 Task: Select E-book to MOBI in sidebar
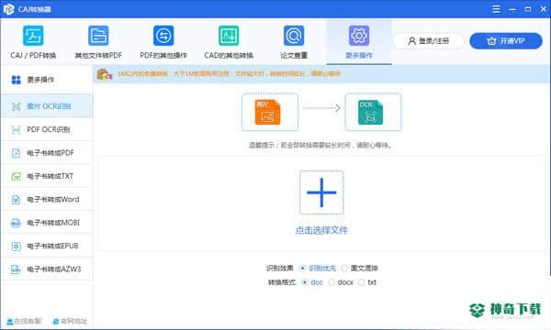pyautogui.click(x=47, y=223)
